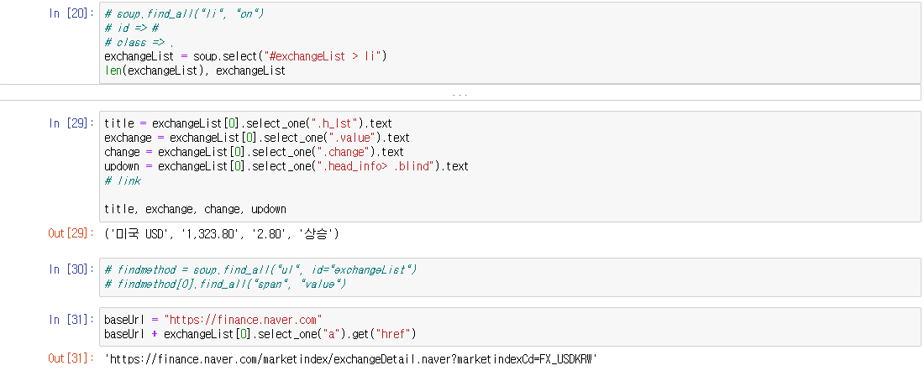This screenshot has width=924, height=376.
Task: Expand the collapsed output of cell 20
Action: (x=459, y=94)
